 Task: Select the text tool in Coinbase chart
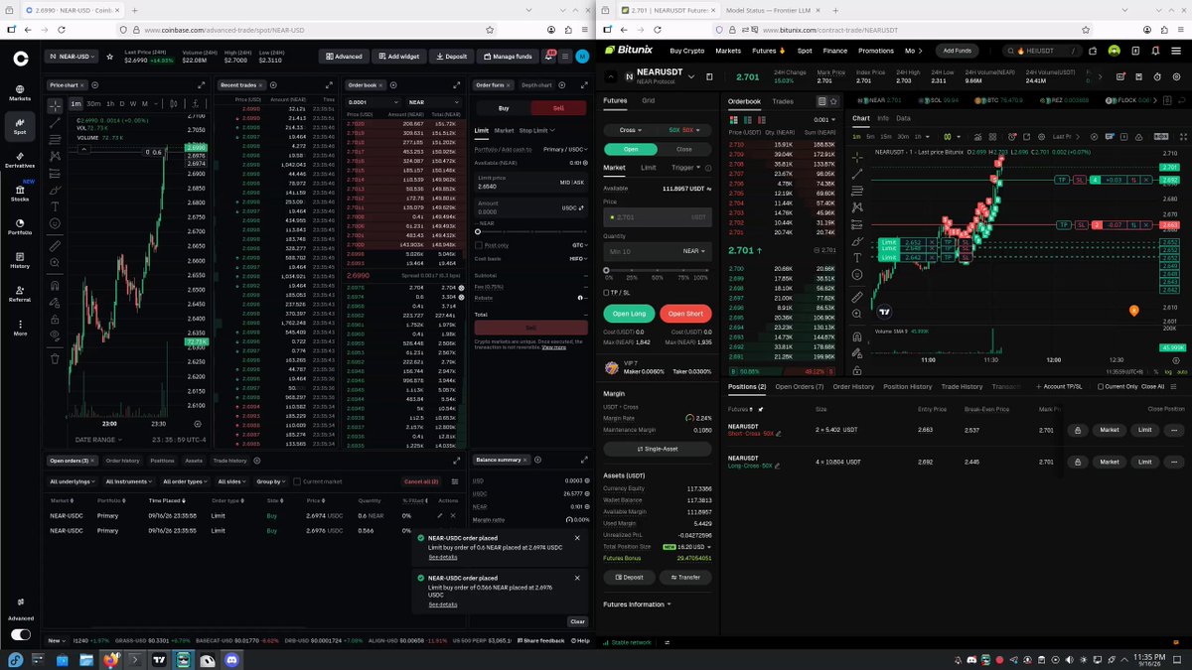pyautogui.click(x=56, y=205)
